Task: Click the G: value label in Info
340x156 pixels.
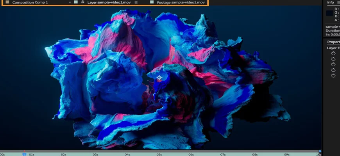Action: click(x=336, y=12)
